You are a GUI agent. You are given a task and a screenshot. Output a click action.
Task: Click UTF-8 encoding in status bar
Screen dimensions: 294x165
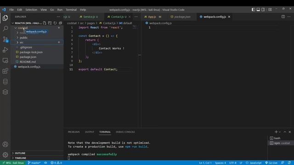pyautogui.click(x=233, y=163)
